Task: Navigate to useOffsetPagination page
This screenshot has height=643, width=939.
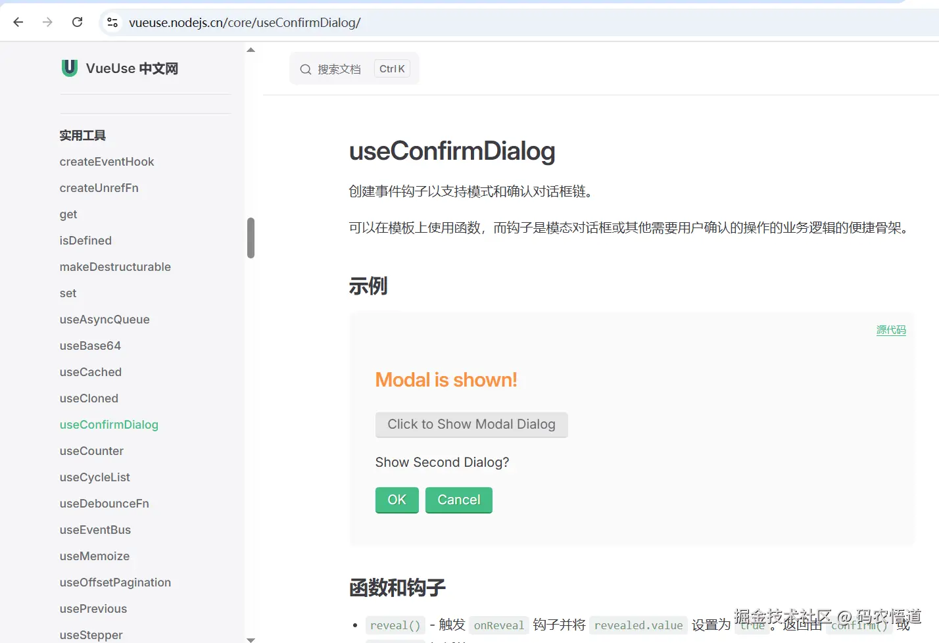Action: (115, 583)
